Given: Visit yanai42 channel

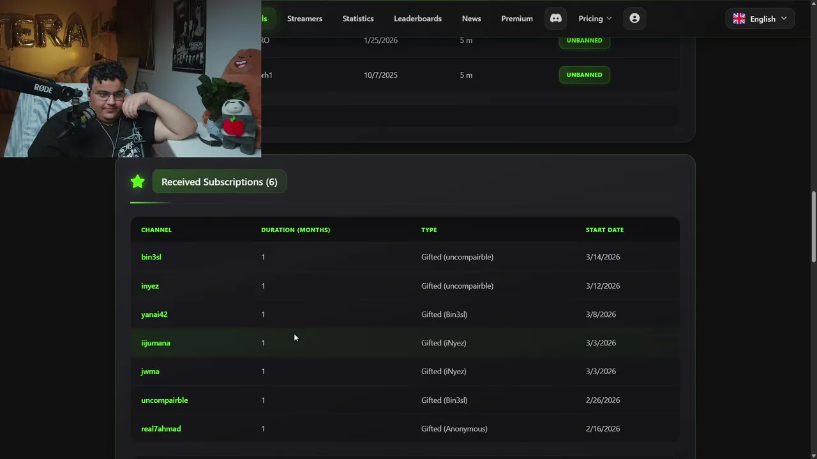Looking at the screenshot, I should (x=154, y=314).
